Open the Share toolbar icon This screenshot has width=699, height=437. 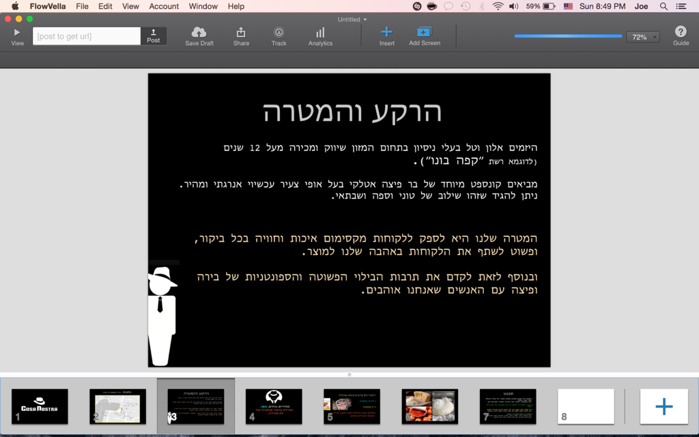[x=241, y=32]
